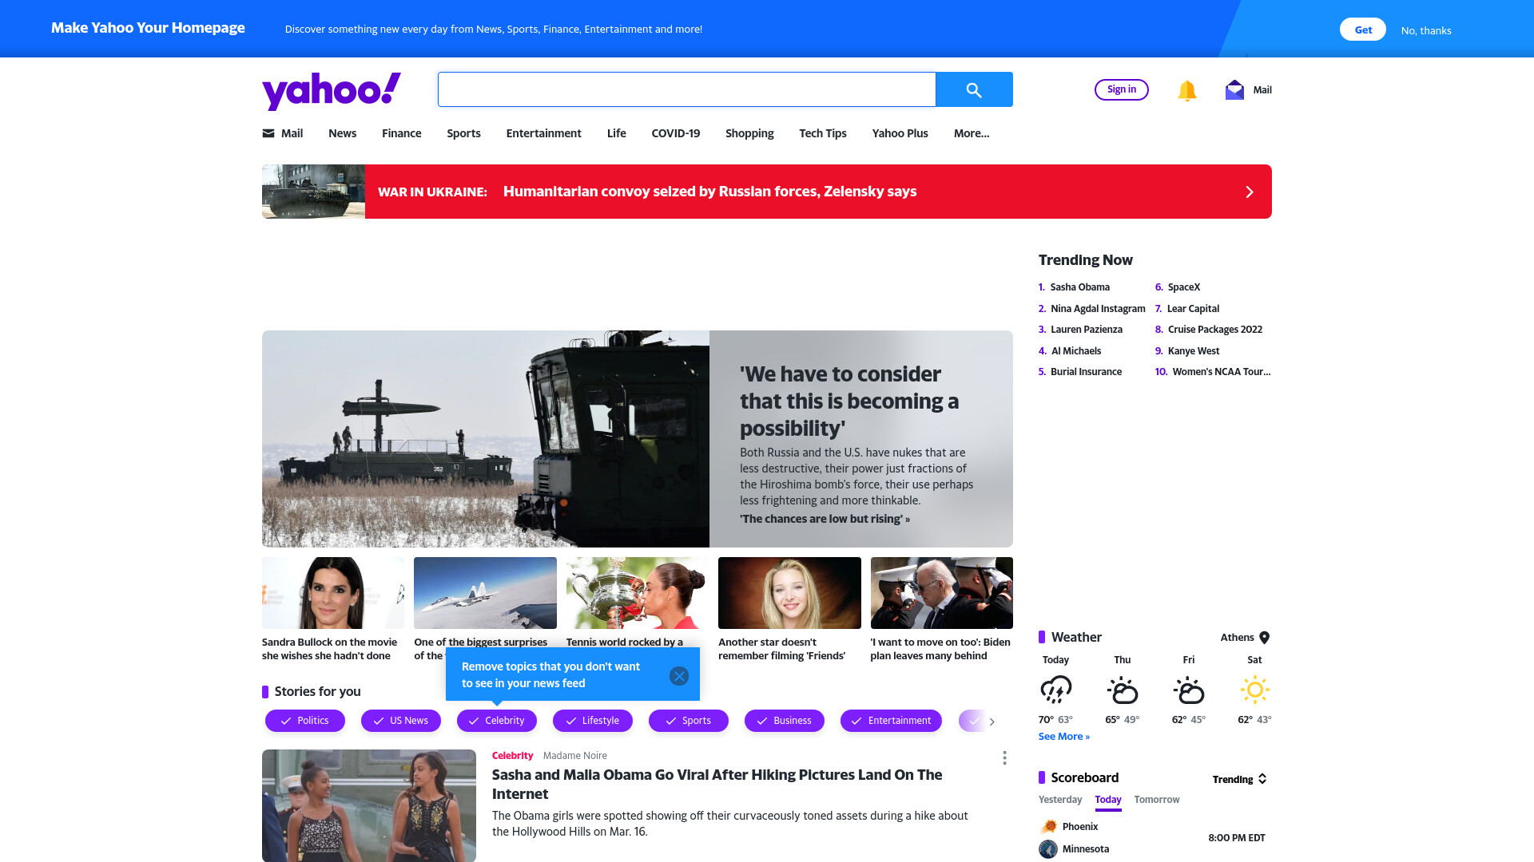This screenshot has width=1534, height=862.
Task: Open trending topic Cruise Packages 2022
Action: click(x=1214, y=330)
